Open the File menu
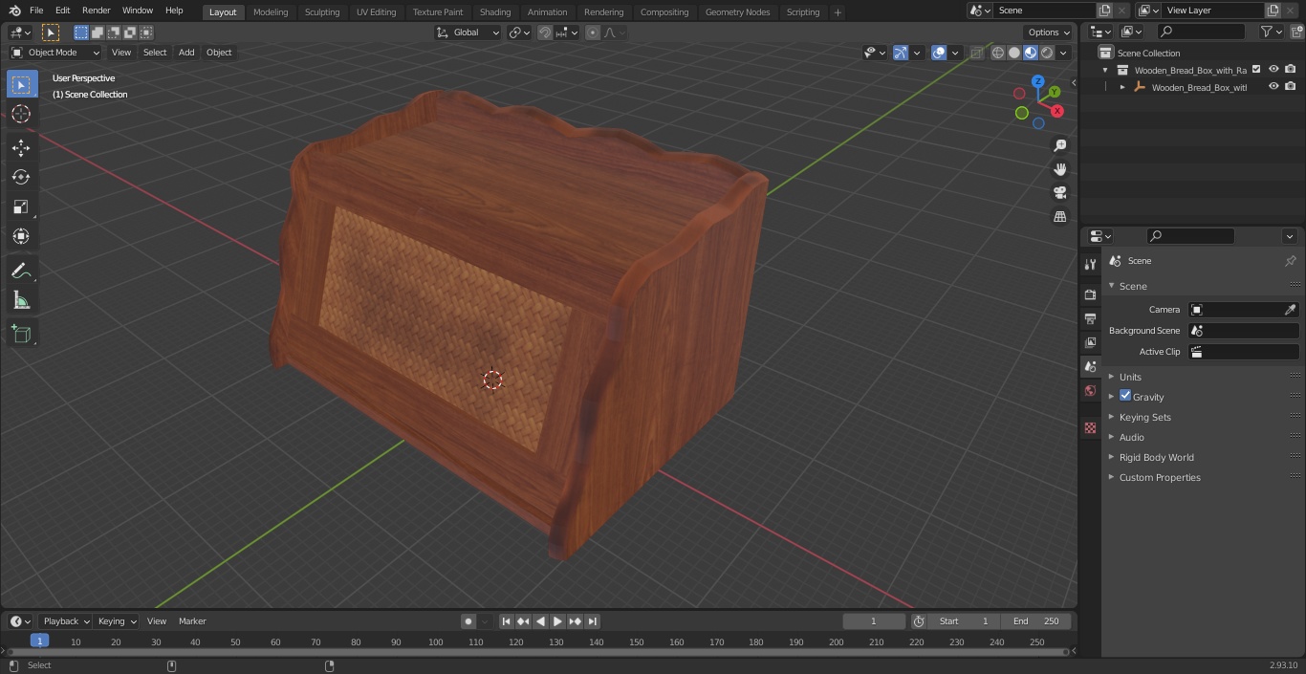The height and width of the screenshot is (674, 1306). 36,11
